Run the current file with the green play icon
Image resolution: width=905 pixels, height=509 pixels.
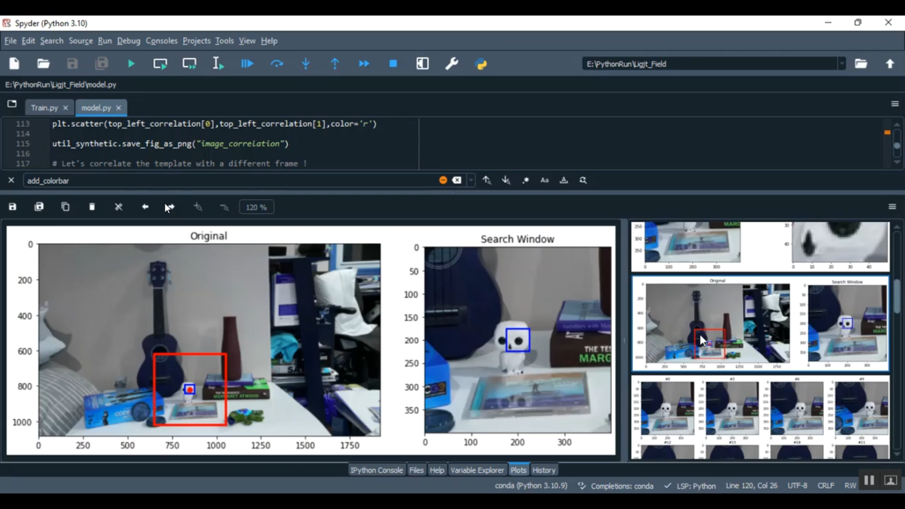click(131, 64)
